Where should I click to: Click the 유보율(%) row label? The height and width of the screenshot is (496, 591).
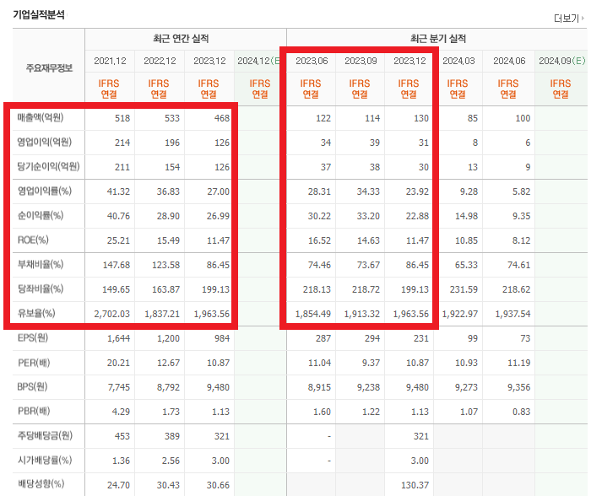(x=36, y=313)
